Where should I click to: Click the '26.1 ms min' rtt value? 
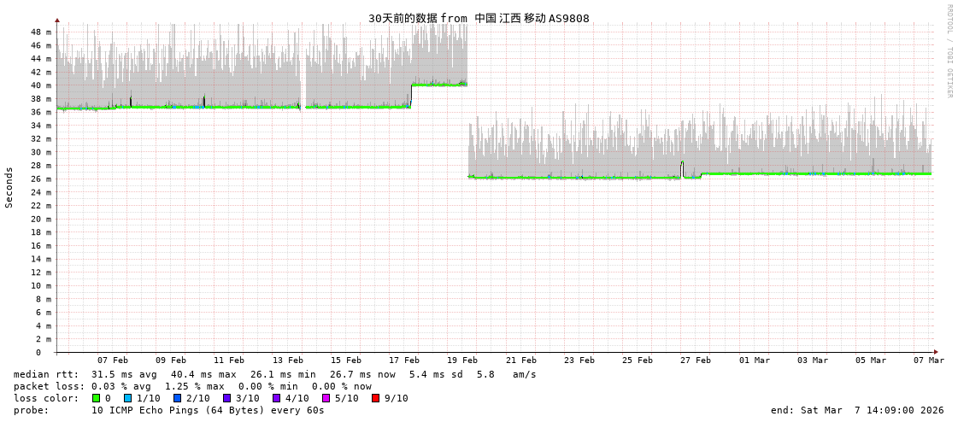coord(283,374)
